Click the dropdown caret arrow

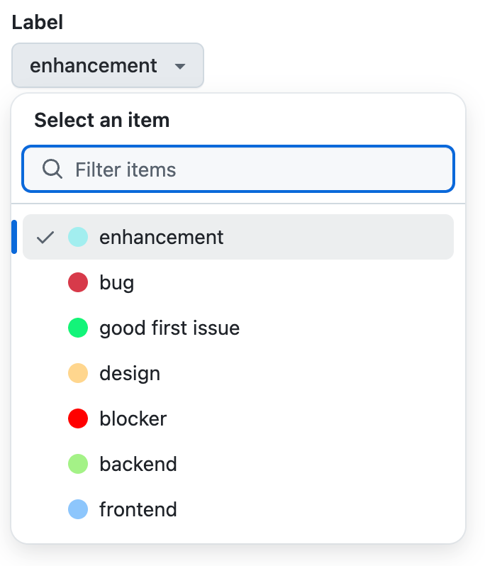click(180, 67)
